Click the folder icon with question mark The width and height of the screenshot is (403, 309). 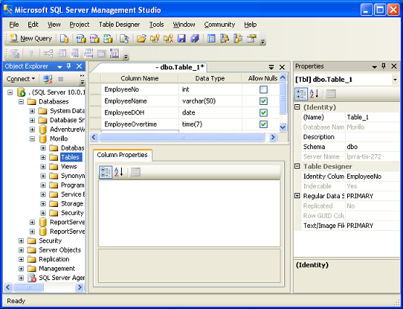154,38
